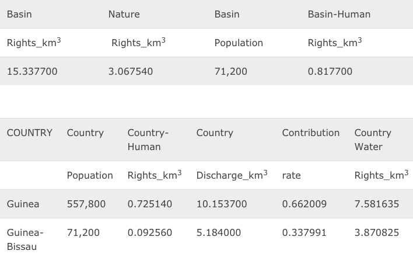Click the 0.817700 basin-human rights cell
Image resolution: width=413 pixels, height=254 pixels.
[330, 71]
